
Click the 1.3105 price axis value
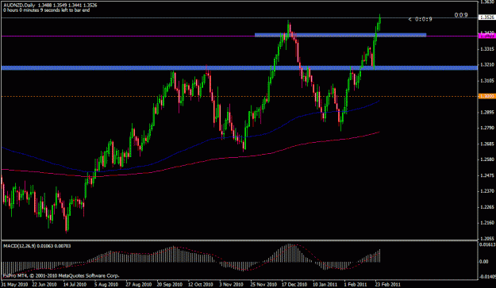487,81
